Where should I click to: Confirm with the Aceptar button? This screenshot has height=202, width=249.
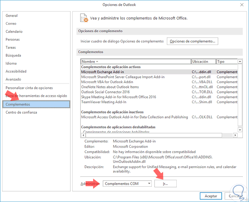211,196
